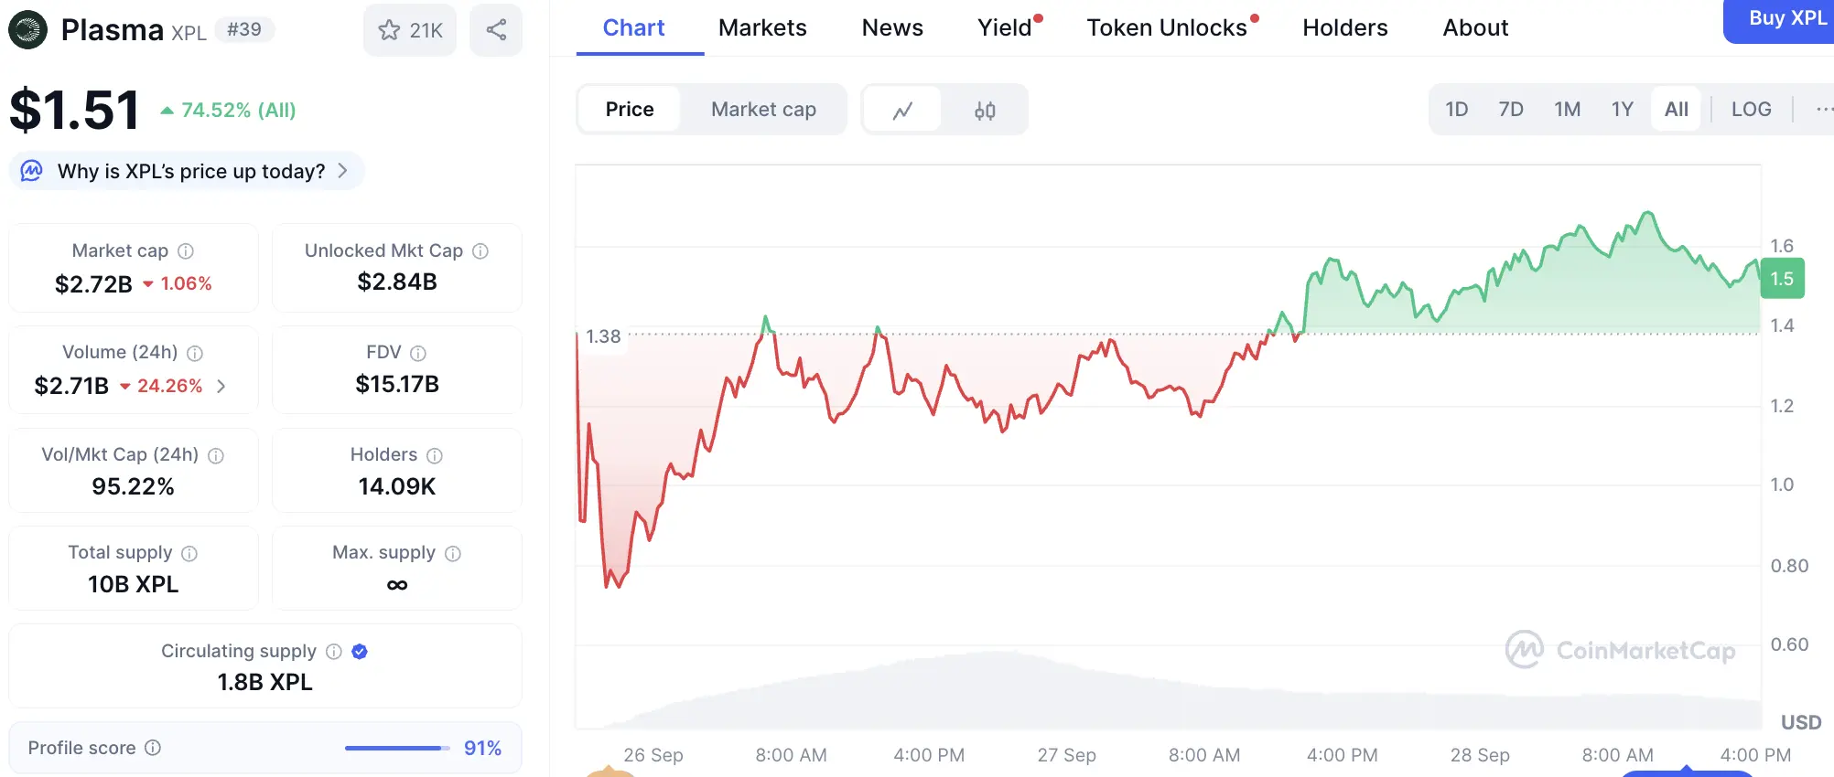Select the 1M time range button
This screenshot has height=777, width=1834.
[x=1567, y=110]
